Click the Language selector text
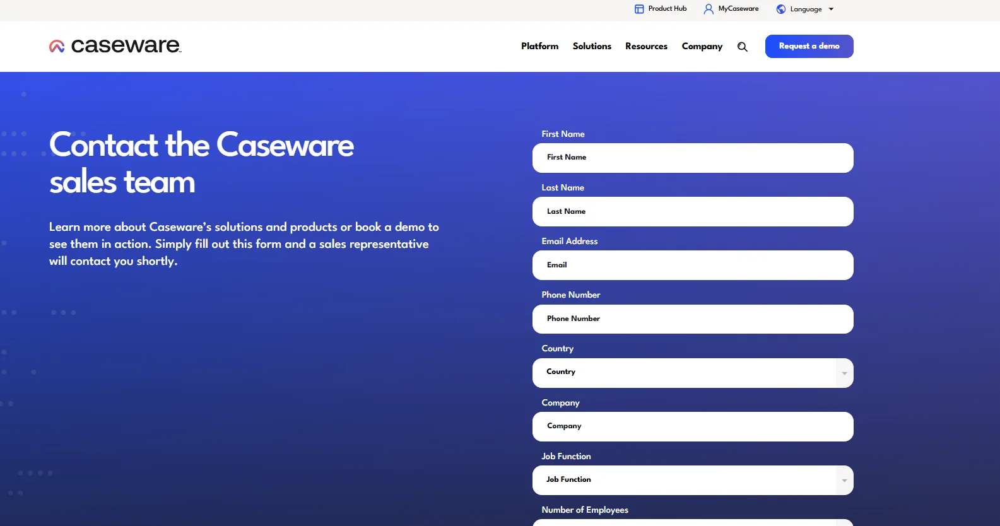This screenshot has height=526, width=1000. point(806,9)
